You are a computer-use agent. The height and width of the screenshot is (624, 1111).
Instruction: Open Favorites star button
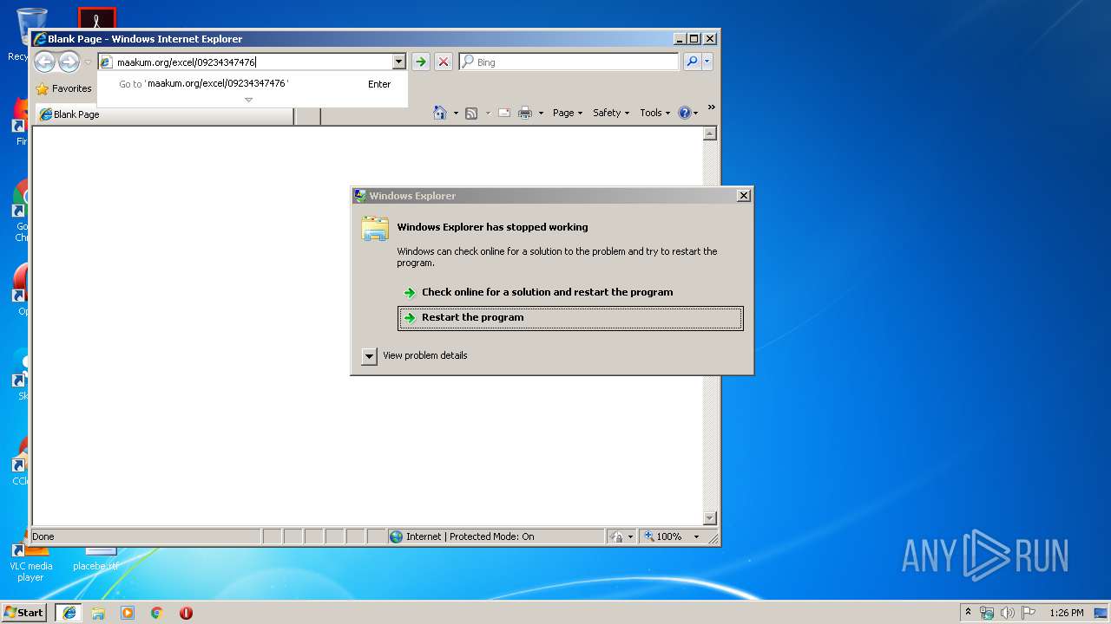[x=63, y=88]
